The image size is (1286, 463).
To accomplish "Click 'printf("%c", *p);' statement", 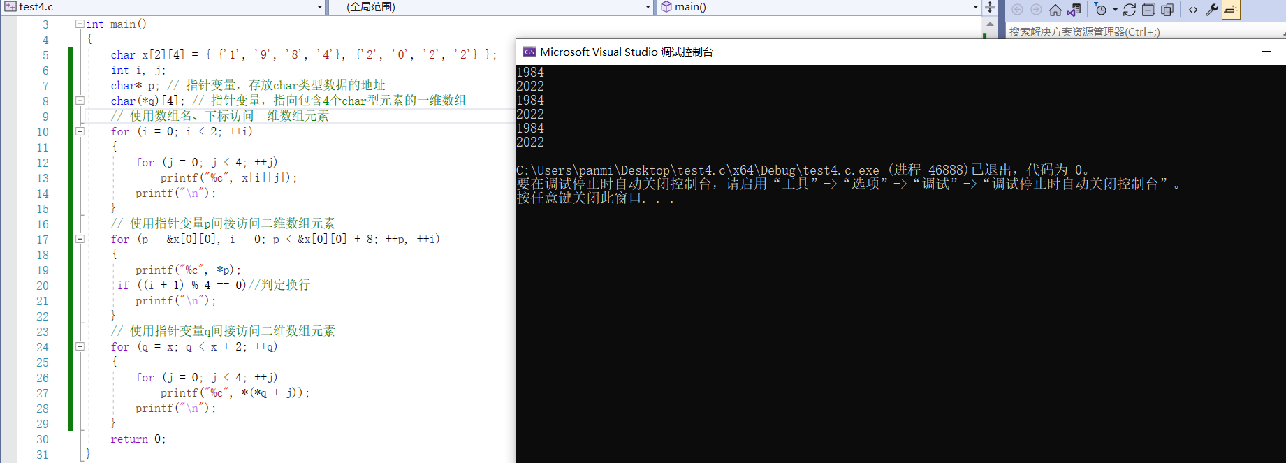I will tap(189, 270).
